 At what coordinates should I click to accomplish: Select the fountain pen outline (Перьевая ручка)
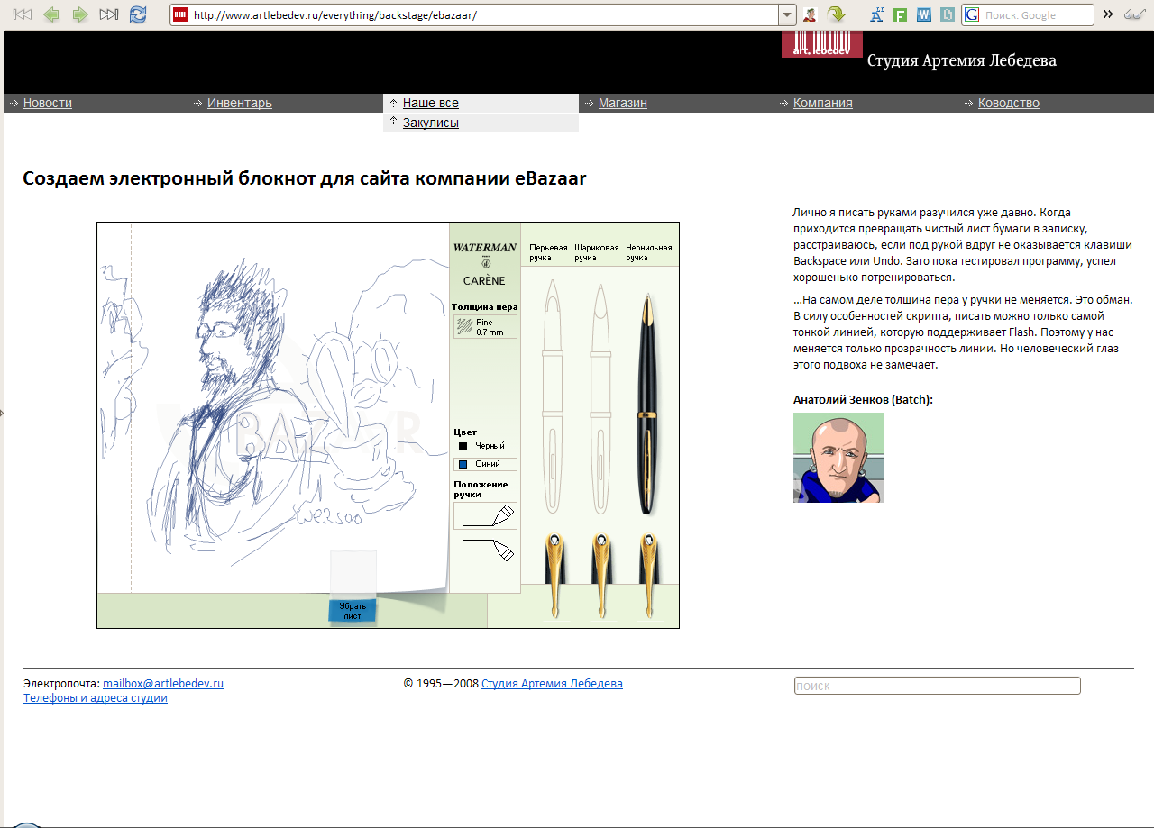(x=550, y=396)
